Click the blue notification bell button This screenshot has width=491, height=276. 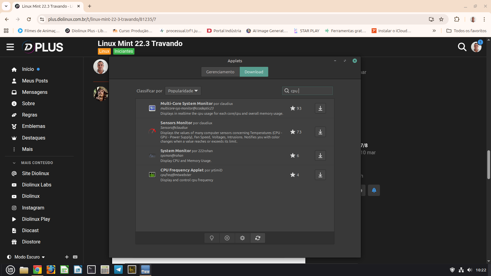[374, 190]
